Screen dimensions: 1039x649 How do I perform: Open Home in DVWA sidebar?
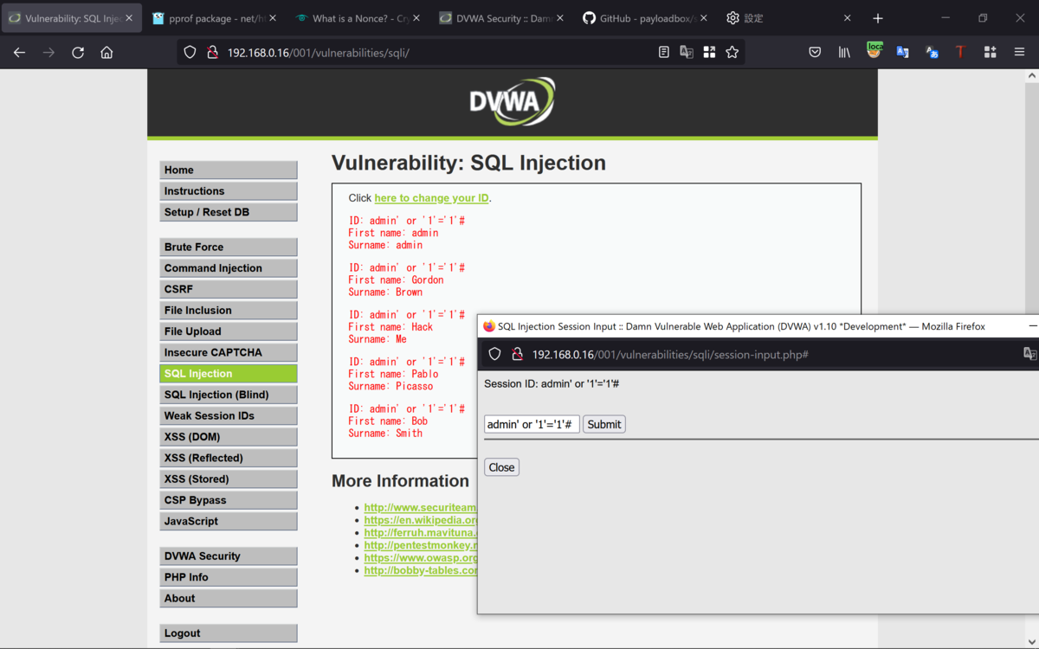pyautogui.click(x=229, y=170)
